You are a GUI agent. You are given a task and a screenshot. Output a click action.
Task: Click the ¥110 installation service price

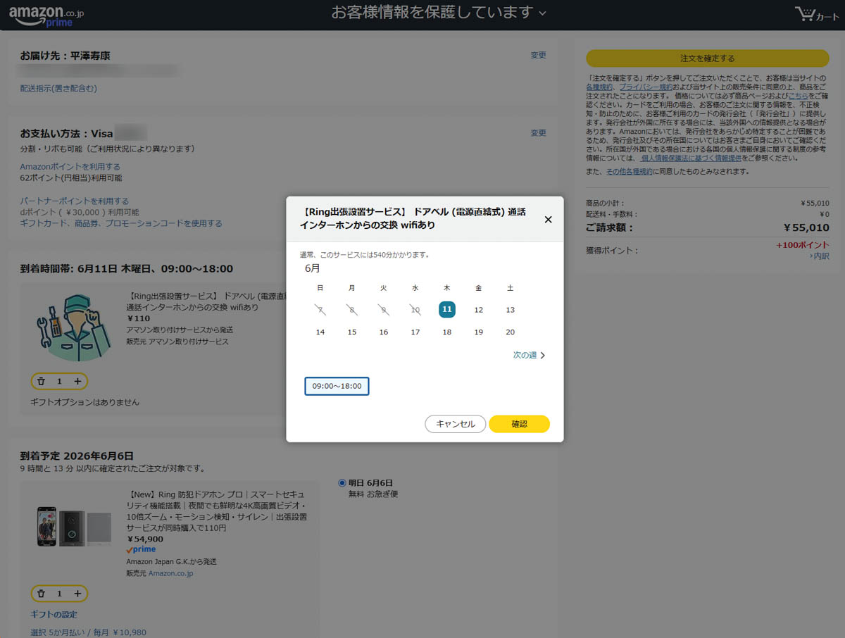point(138,318)
